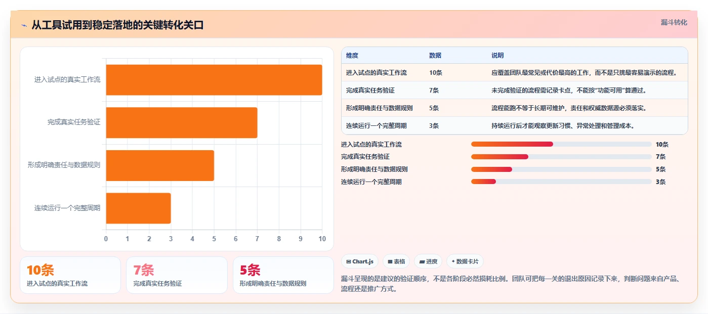708x314 pixels.
Task: Click table cell 完成真实任务验证
Action: (x=370, y=91)
